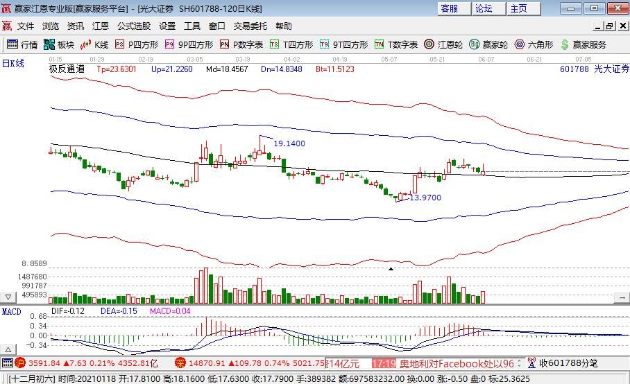Open the 文件 menu
Viewport: 630px width, 384px height.
[x=26, y=26]
